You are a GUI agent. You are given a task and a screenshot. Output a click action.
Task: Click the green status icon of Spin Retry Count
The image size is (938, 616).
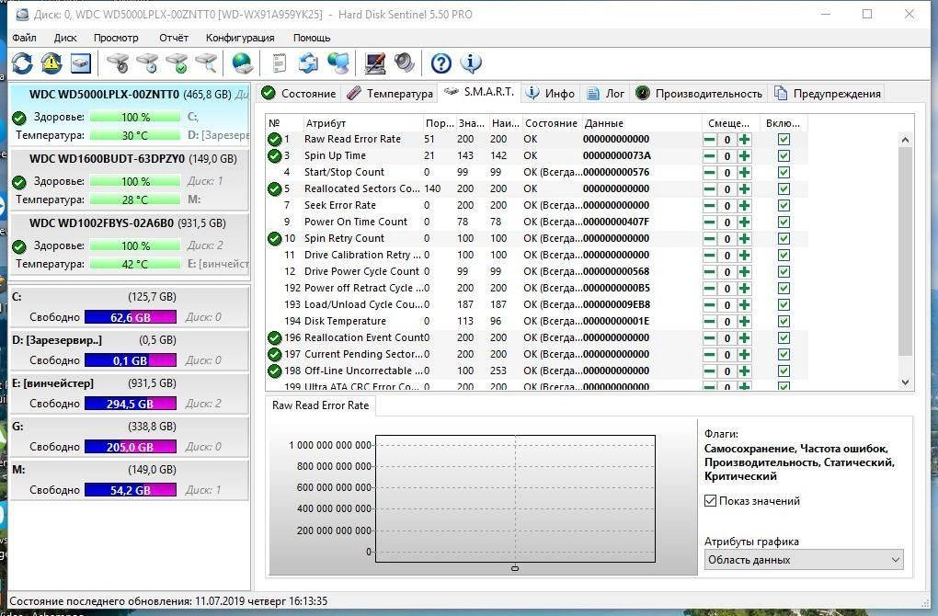tap(275, 239)
